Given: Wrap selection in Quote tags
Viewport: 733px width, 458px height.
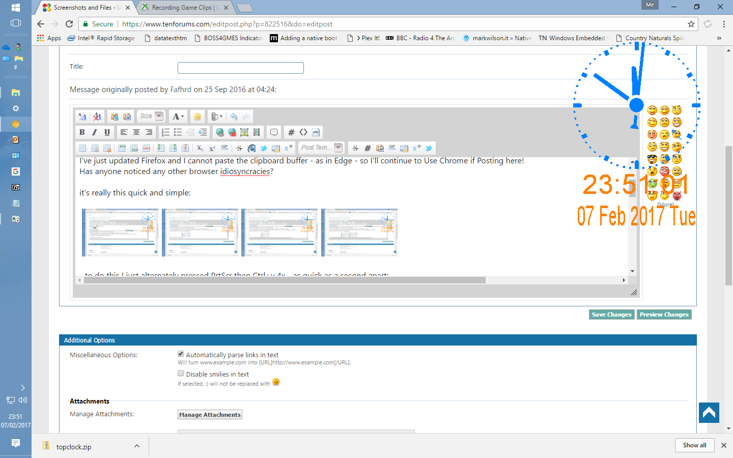Looking at the screenshot, I should (273, 132).
